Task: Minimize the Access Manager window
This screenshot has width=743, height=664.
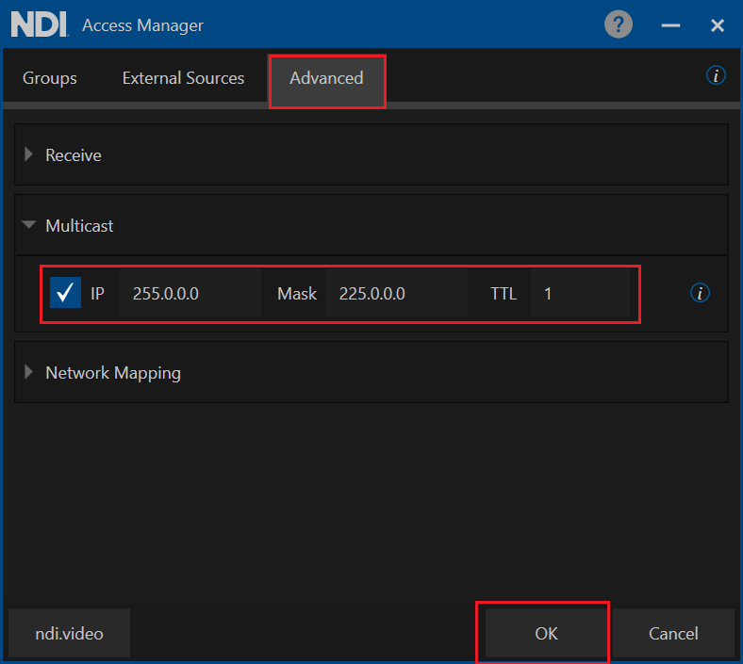Action: tap(670, 25)
